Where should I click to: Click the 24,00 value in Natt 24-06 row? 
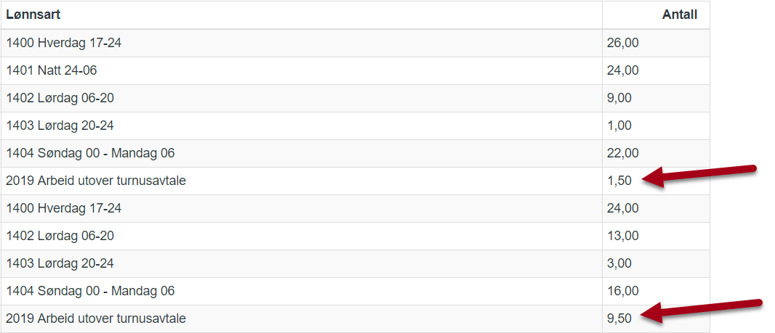(623, 70)
